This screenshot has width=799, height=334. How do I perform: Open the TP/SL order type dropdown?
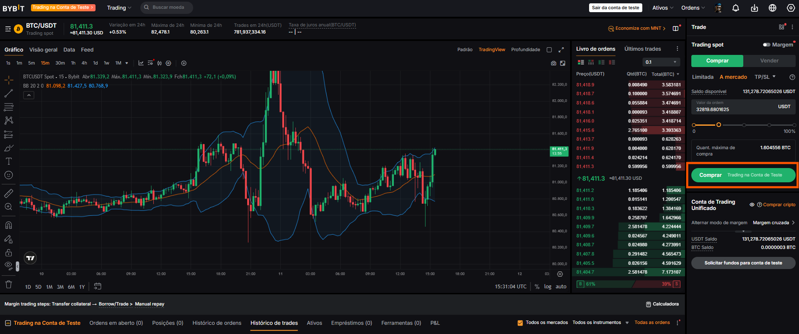765,77
